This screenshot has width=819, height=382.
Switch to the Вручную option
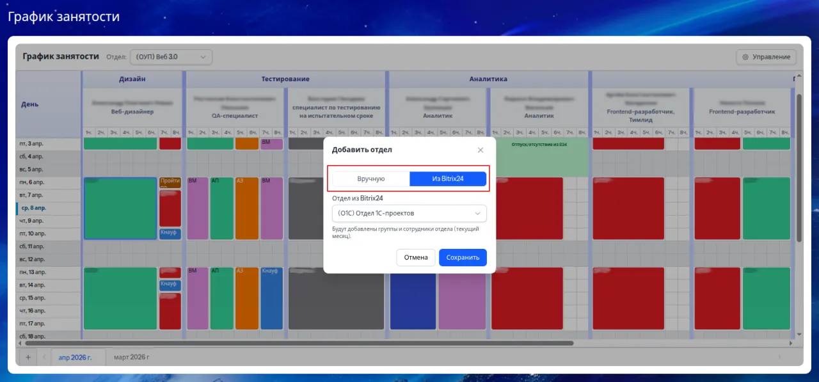tap(370, 179)
